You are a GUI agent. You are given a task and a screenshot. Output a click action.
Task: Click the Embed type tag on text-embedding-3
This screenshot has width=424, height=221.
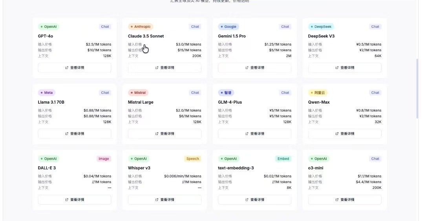coord(283,159)
